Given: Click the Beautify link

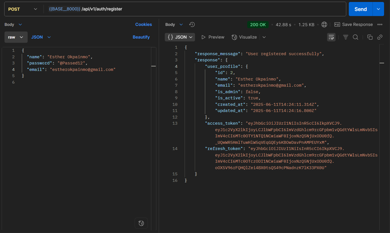Looking at the screenshot, I should point(141,37).
